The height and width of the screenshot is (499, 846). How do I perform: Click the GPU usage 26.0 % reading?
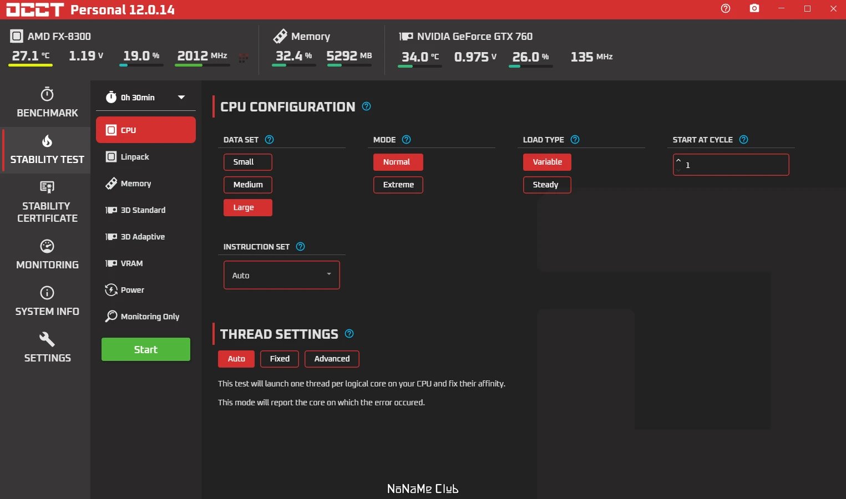coord(530,57)
